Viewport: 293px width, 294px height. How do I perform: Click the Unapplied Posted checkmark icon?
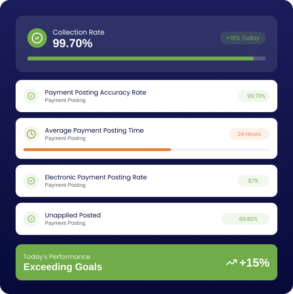[x=31, y=219]
